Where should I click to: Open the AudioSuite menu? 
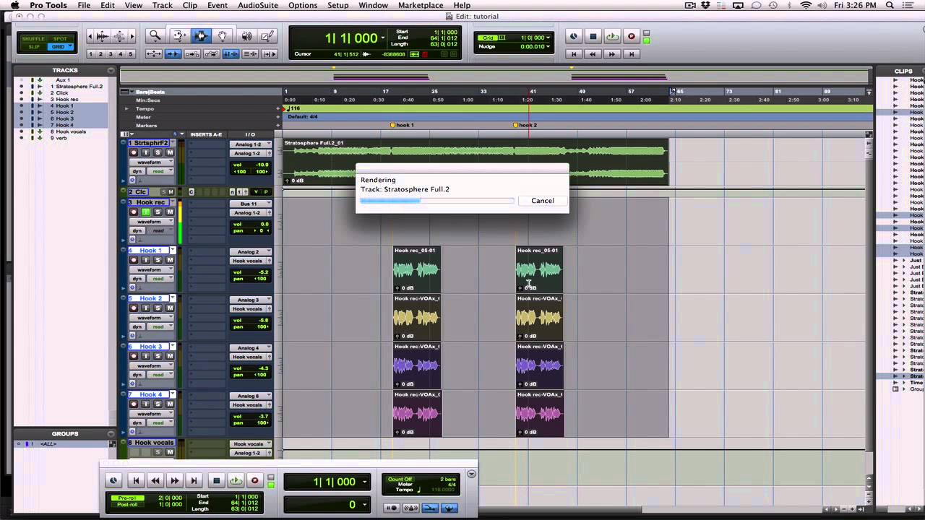[x=257, y=5]
